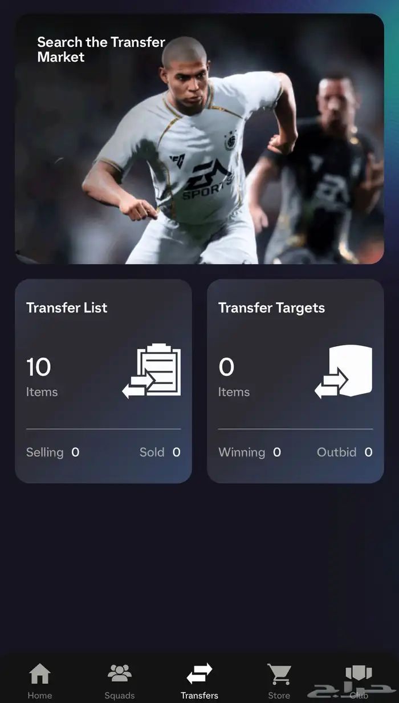Open Search the Transfer Market banner
The height and width of the screenshot is (703, 399).
coord(199,139)
